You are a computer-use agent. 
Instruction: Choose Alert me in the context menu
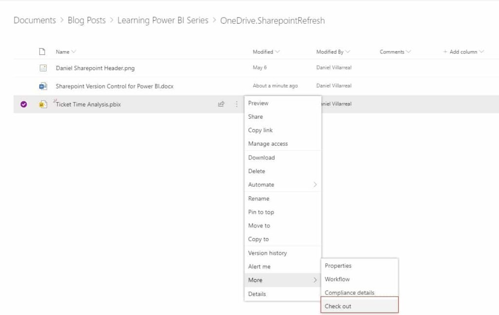click(283, 266)
